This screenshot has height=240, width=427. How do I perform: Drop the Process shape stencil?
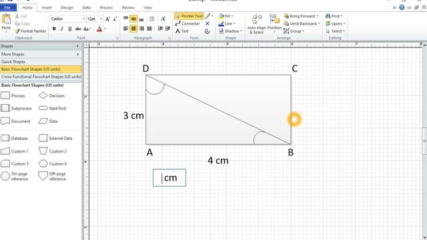[x=13, y=95]
